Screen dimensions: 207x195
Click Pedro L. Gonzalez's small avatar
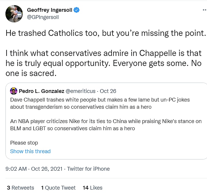coord(14,91)
